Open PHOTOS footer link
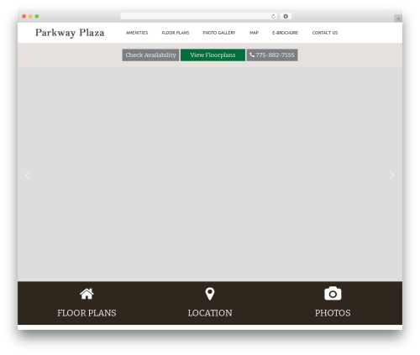 click(333, 313)
